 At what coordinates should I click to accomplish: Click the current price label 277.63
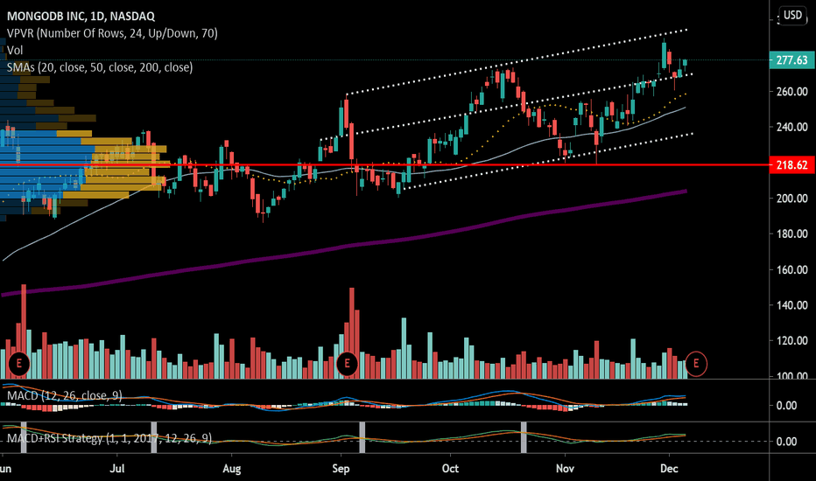[791, 60]
